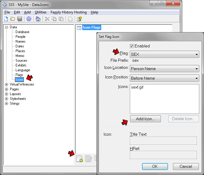Viewport: 204px width, 175px height.
Task: Click the New file toolbar icon
Action: pyautogui.click(x=6, y=19)
